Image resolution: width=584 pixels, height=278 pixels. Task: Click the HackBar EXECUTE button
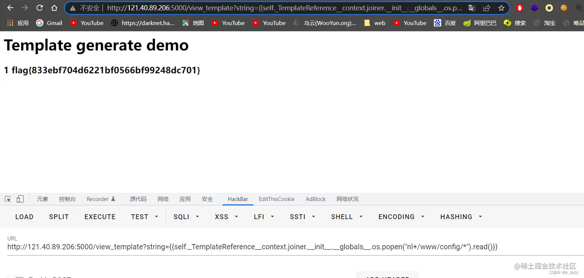click(x=100, y=217)
